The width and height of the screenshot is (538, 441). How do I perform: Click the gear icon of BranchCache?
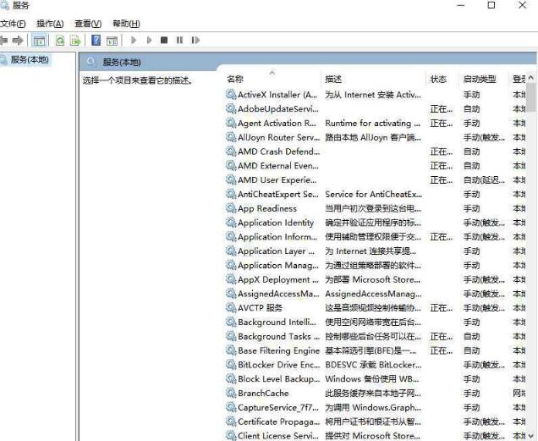(x=231, y=393)
